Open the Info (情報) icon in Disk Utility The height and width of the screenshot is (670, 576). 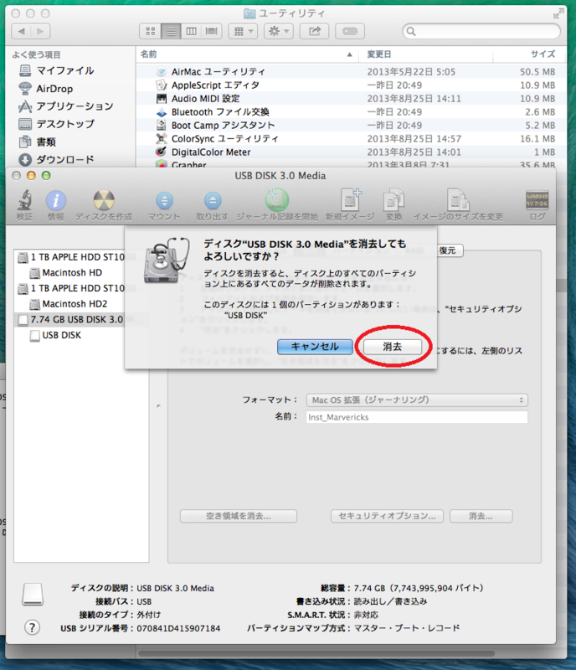(x=56, y=200)
